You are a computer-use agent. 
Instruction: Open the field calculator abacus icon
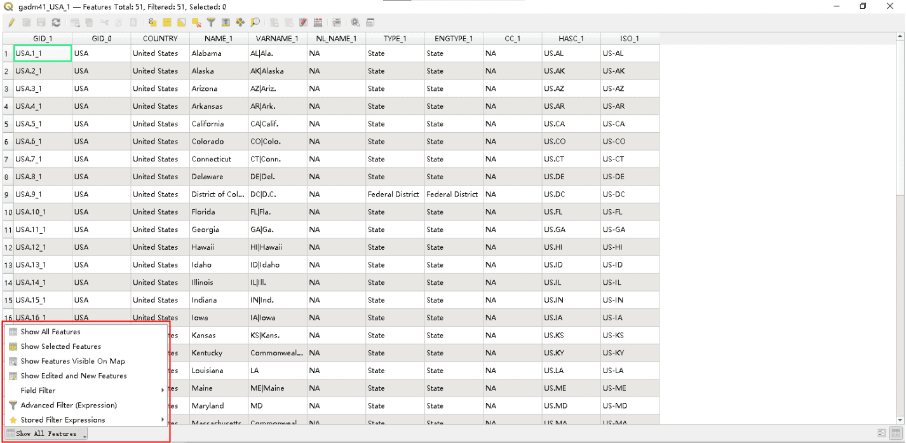318,22
